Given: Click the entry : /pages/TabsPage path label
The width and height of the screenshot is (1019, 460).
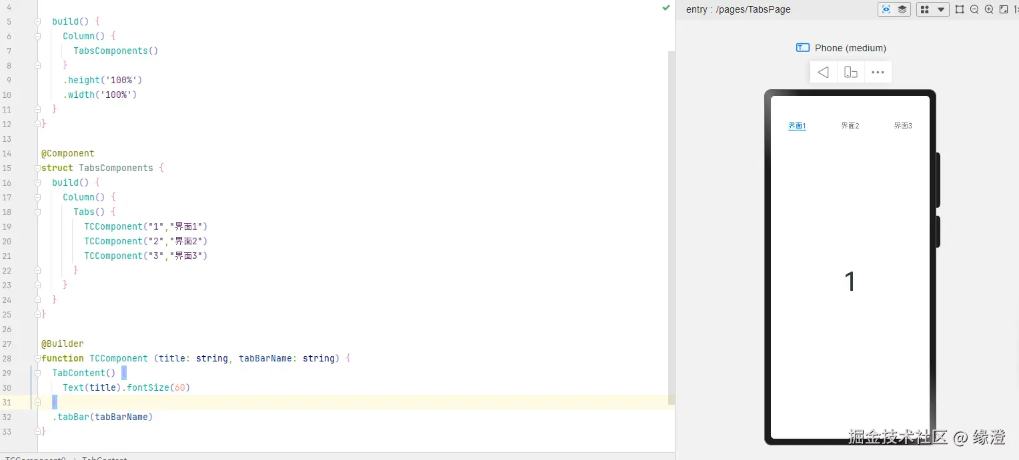Looking at the screenshot, I should coord(738,9).
